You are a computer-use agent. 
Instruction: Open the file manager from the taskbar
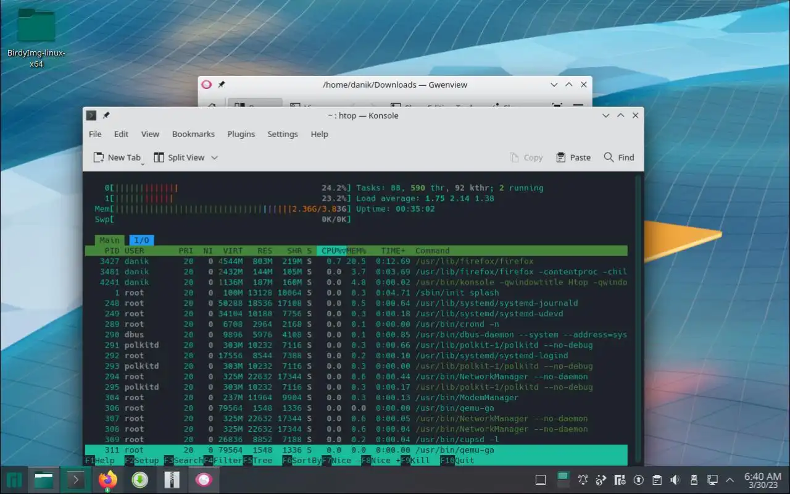point(44,480)
